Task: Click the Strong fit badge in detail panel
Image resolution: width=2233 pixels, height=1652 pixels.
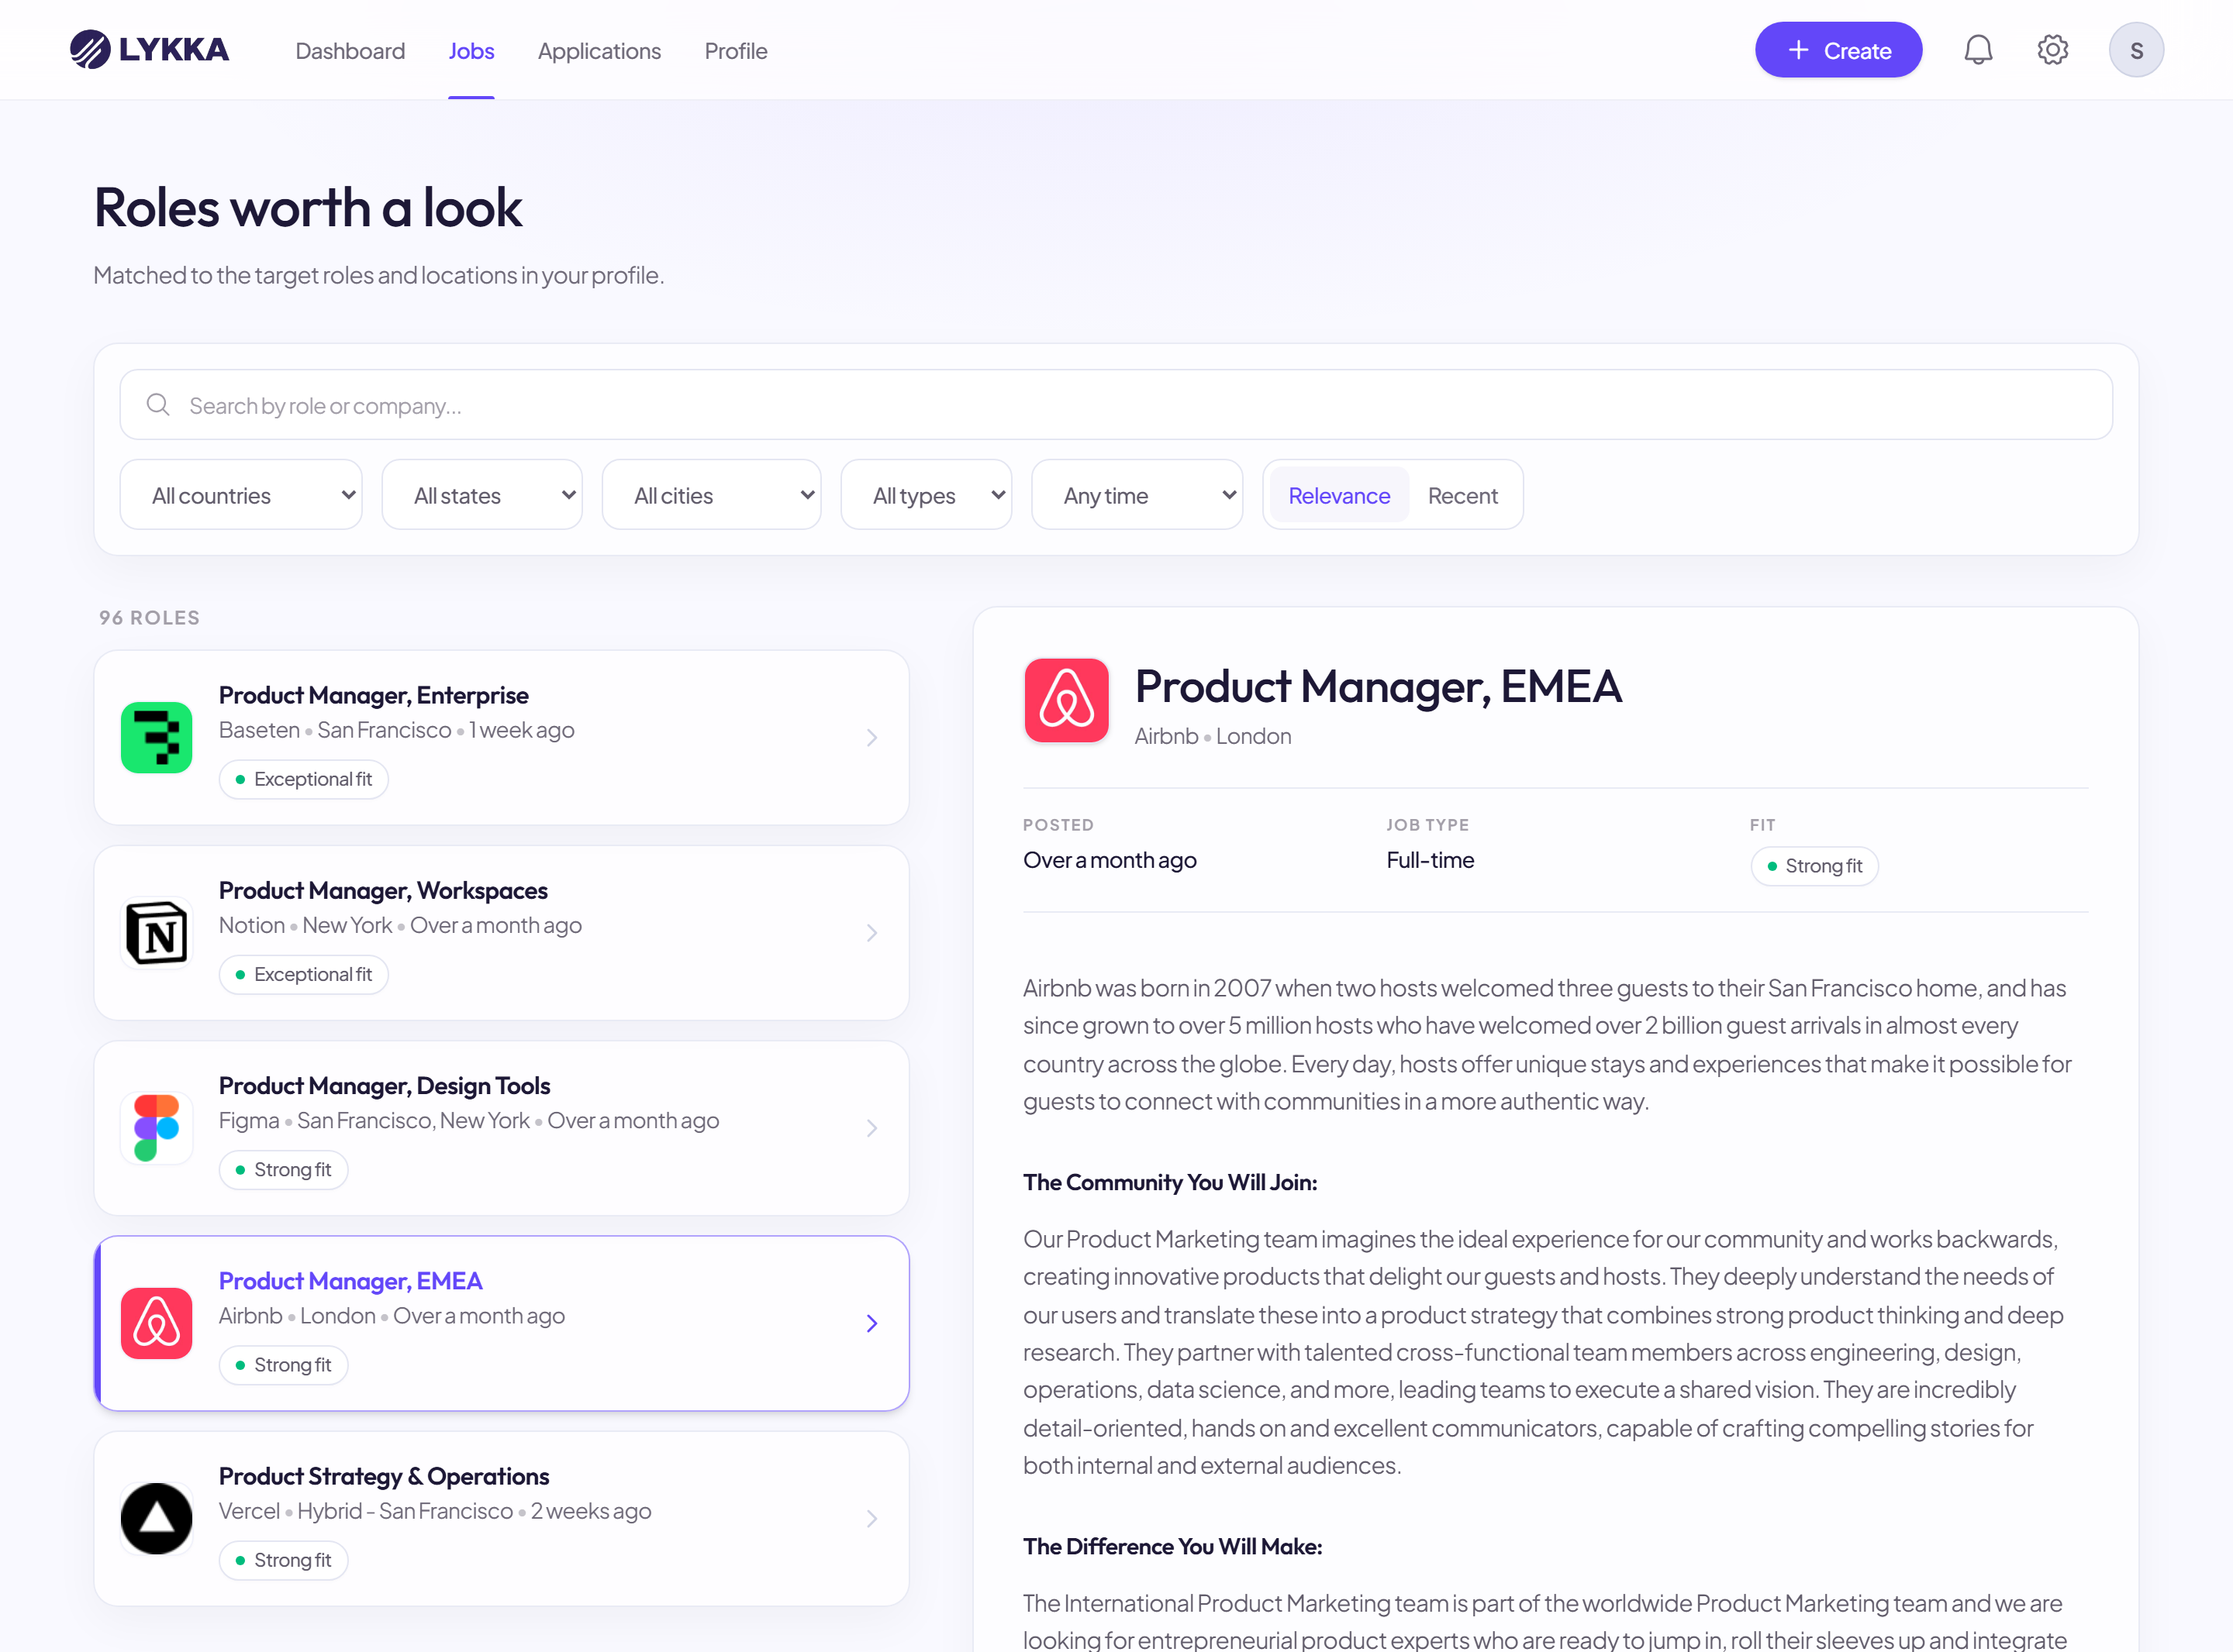Action: point(1814,866)
